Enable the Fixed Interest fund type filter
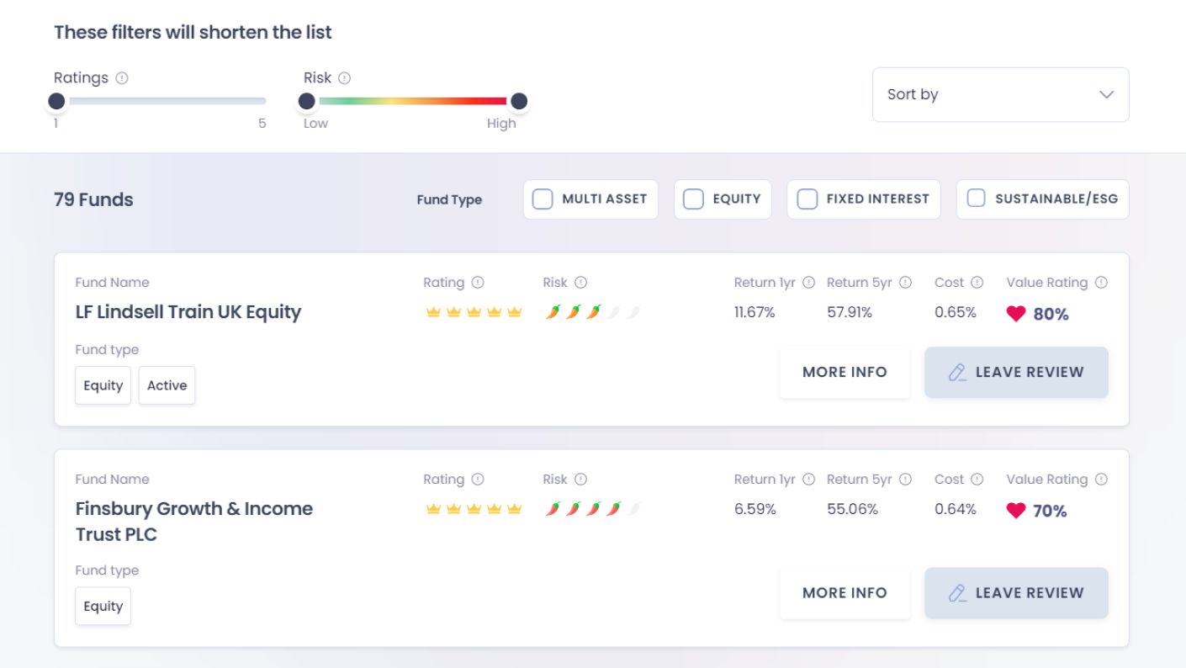1186x668 pixels. click(807, 199)
